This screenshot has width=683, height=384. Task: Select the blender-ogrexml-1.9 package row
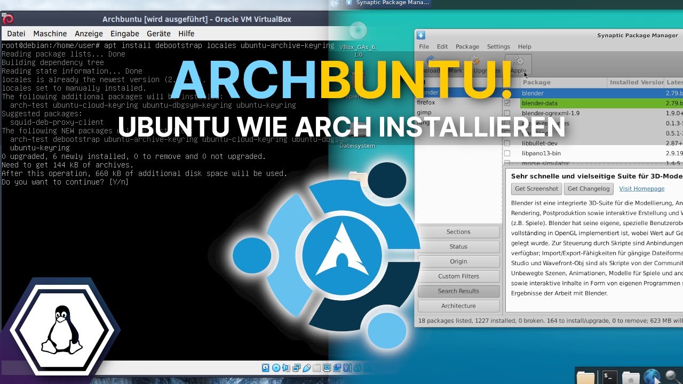point(592,113)
